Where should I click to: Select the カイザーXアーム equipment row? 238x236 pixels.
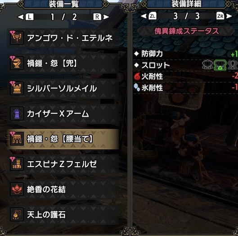click(x=63, y=113)
